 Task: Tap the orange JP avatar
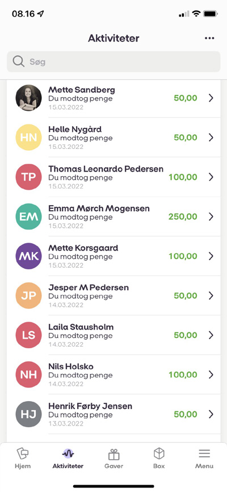point(28,295)
